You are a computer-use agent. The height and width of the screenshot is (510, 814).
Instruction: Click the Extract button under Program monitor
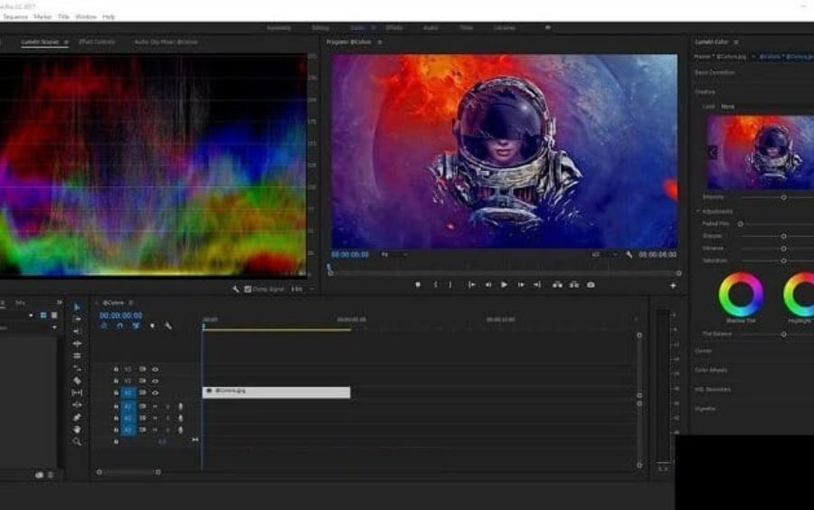(573, 285)
